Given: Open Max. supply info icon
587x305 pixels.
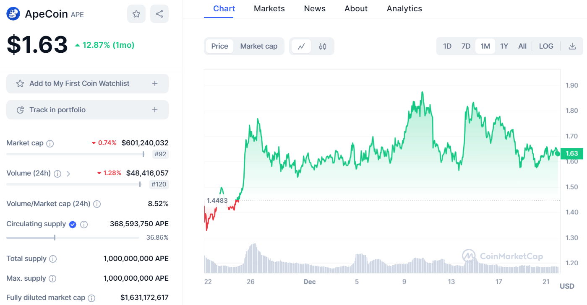Looking at the screenshot, I should pos(52,279).
